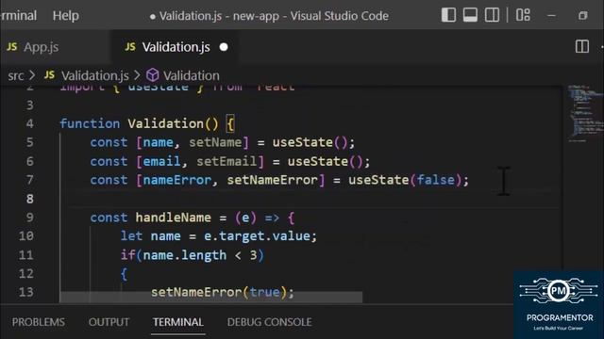Place the cursor on function Validation() text

click(139, 123)
